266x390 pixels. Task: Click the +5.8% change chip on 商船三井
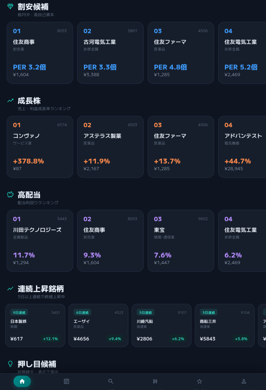[241, 339]
